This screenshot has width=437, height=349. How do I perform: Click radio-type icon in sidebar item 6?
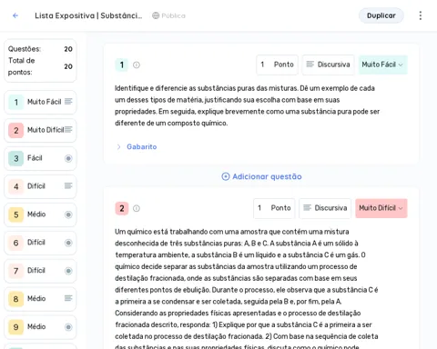(x=68, y=243)
